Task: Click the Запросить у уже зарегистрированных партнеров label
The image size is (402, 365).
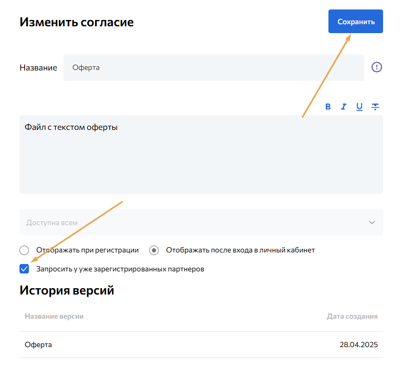Action: point(120,269)
